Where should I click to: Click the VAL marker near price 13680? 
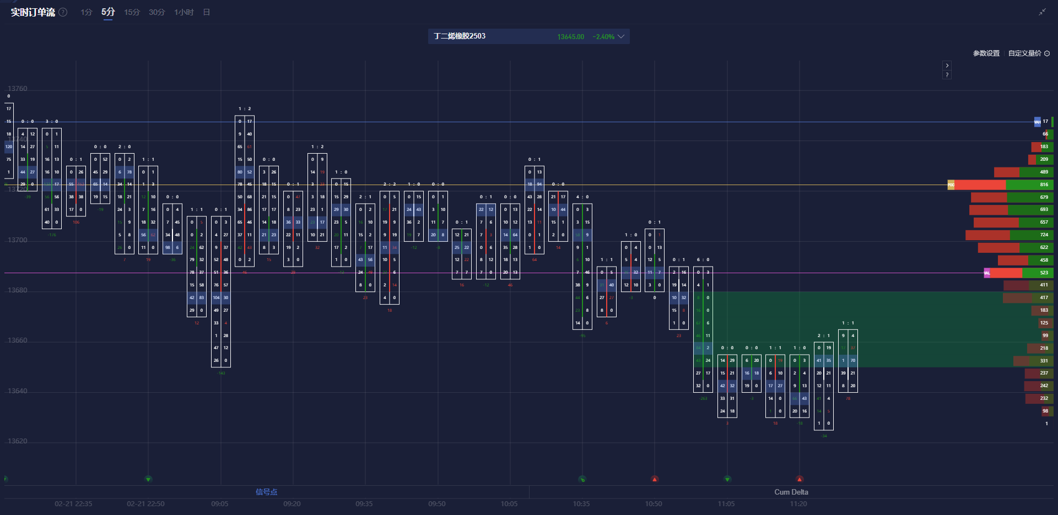coord(986,272)
